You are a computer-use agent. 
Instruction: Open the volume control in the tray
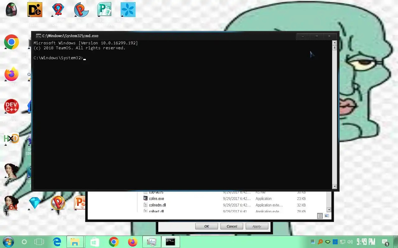pyautogui.click(x=350, y=242)
